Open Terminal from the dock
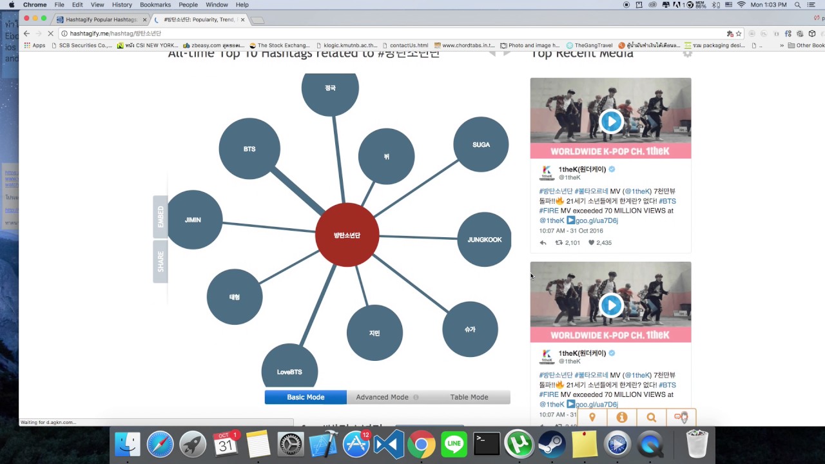 (487, 444)
